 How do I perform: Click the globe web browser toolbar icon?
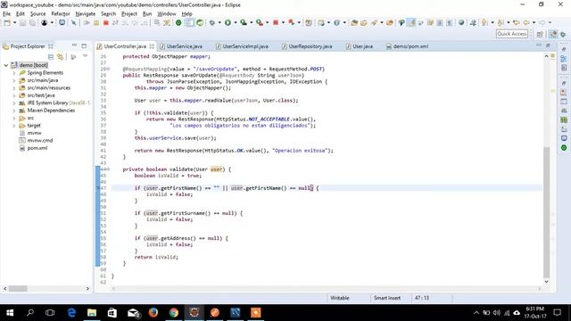pos(461,22)
